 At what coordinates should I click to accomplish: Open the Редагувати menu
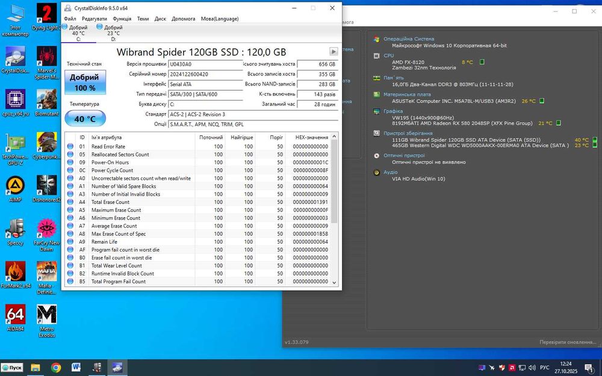95,19
